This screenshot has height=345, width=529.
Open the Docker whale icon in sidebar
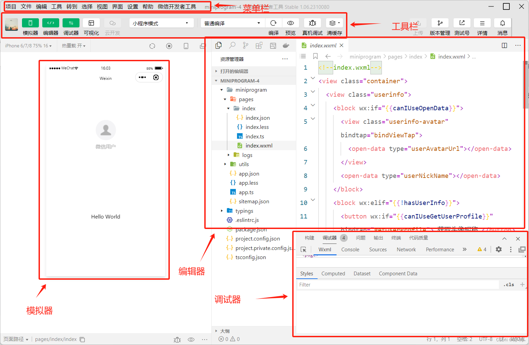point(286,45)
